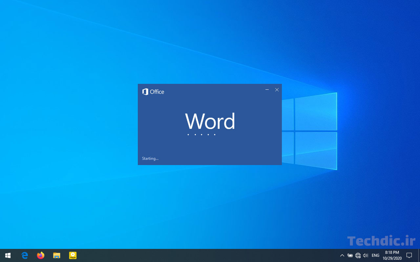
Task: Launch the yellow Player app in taskbar
Action: tap(73, 255)
